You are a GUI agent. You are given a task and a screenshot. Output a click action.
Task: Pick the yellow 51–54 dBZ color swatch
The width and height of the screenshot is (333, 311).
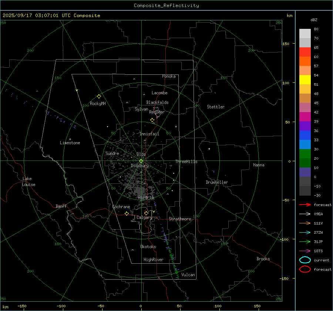coord(305,80)
